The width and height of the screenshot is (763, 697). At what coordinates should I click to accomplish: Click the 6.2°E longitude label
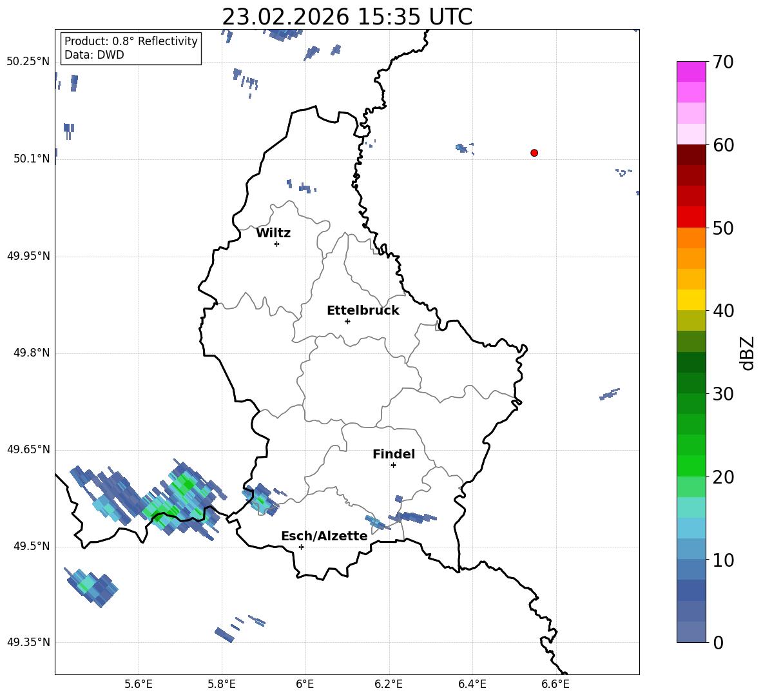tap(389, 684)
